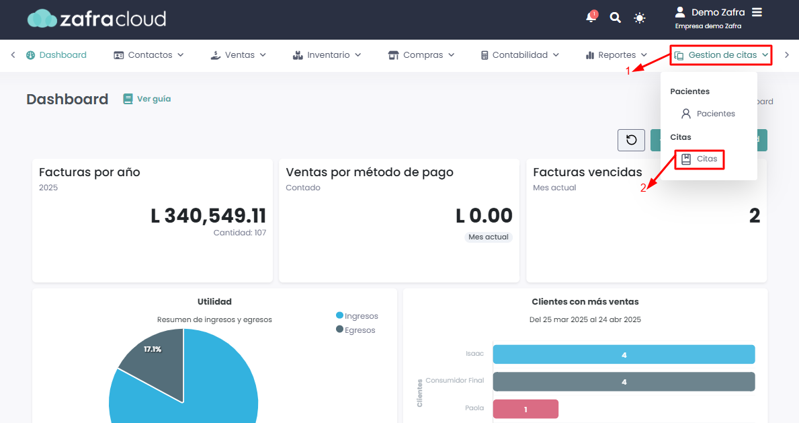Open the Contactos menu
The width and height of the screenshot is (799, 423).
149,55
